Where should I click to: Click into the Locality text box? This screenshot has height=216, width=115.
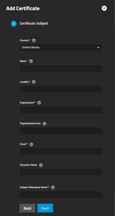pos(61,89)
